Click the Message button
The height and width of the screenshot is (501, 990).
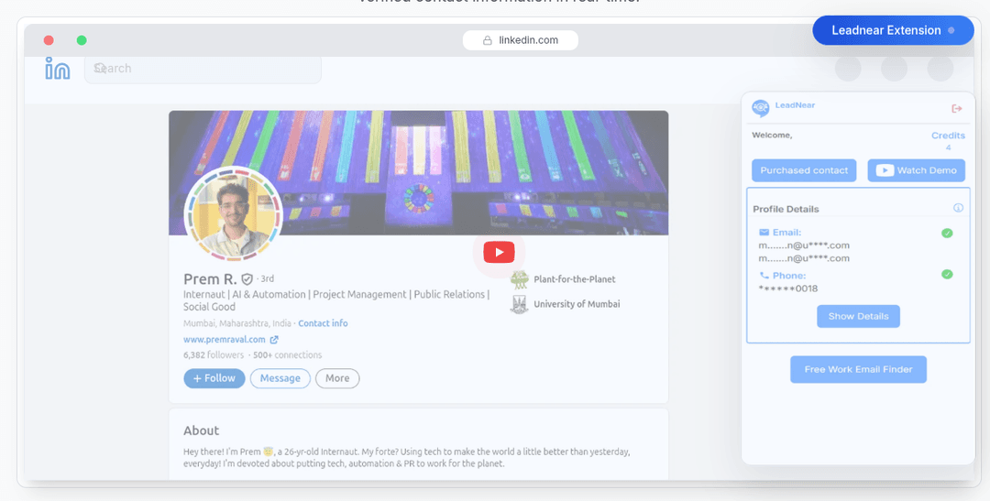click(280, 378)
